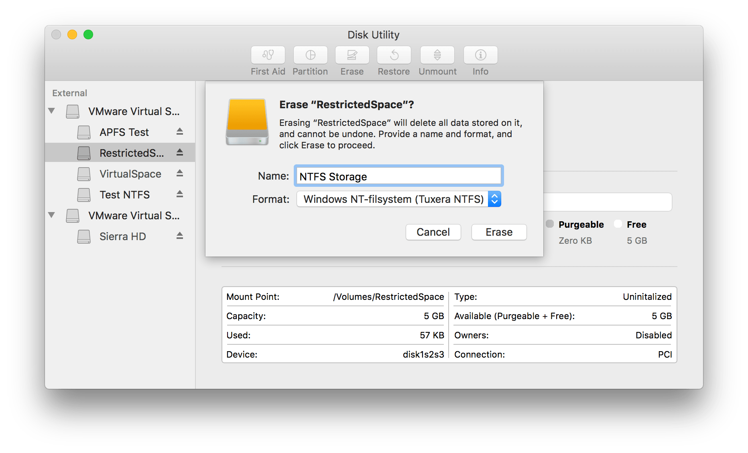Viewport: 748px width, 453px height.
Task: Eject the VirtualSpace volume
Action: coord(179,174)
